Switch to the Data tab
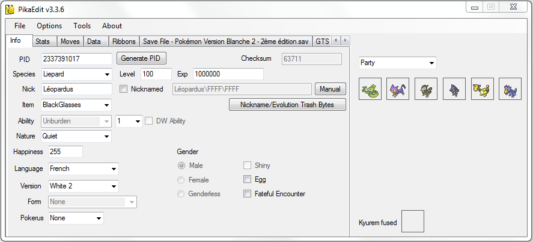This screenshot has height=242, width=533. [x=96, y=42]
